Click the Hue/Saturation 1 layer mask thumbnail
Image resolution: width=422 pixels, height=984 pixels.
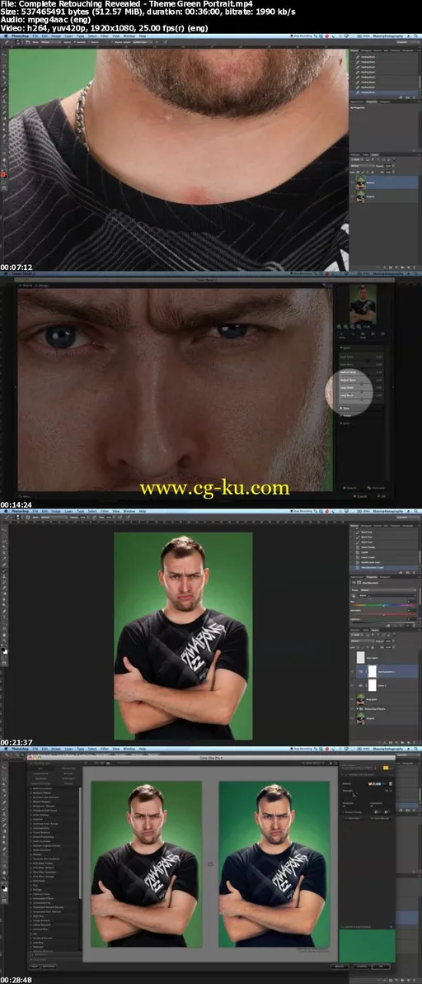373,671
